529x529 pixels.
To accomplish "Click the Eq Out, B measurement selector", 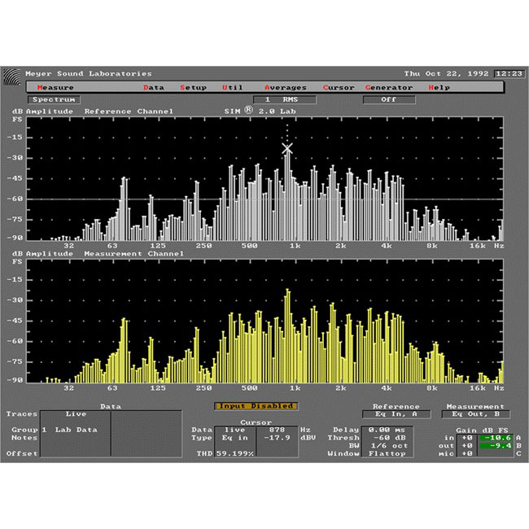I will pos(476,414).
